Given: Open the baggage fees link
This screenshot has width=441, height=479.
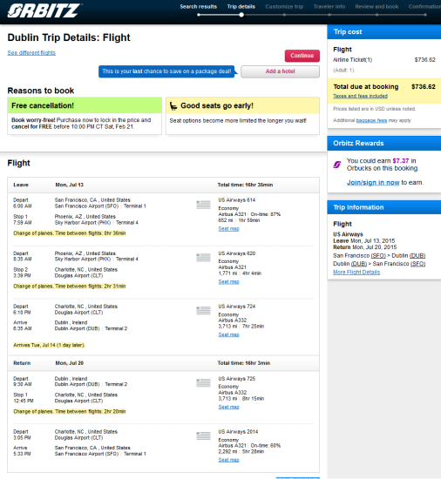Looking at the screenshot, I should tap(371, 120).
